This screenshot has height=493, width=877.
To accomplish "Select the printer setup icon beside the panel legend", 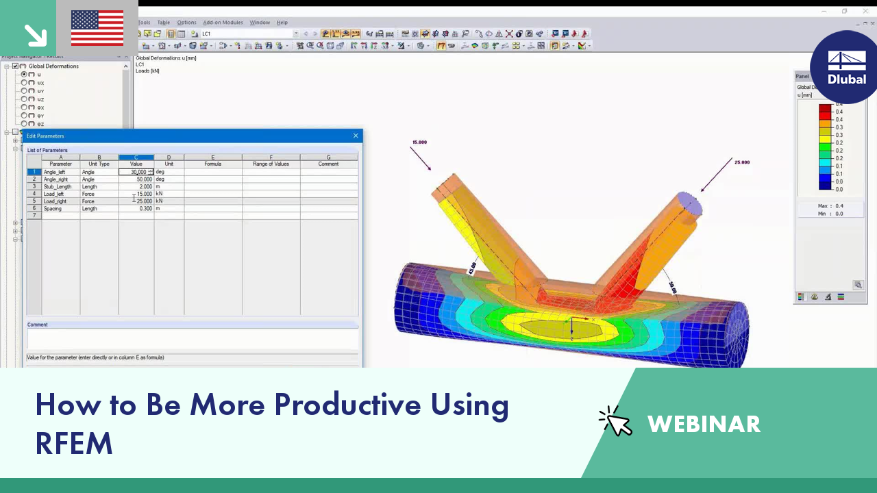I will pos(828,296).
